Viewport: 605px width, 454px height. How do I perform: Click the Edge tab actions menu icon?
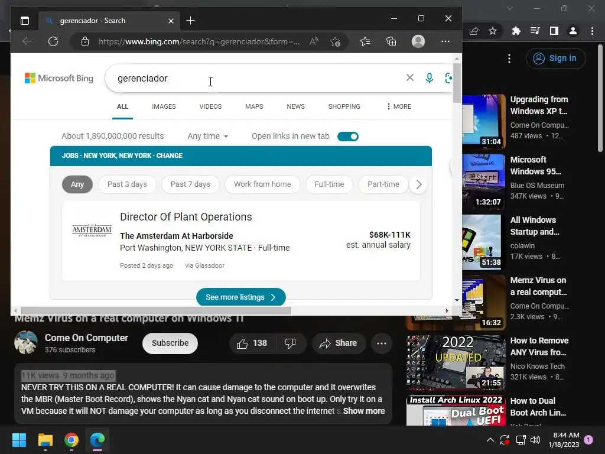[25, 21]
